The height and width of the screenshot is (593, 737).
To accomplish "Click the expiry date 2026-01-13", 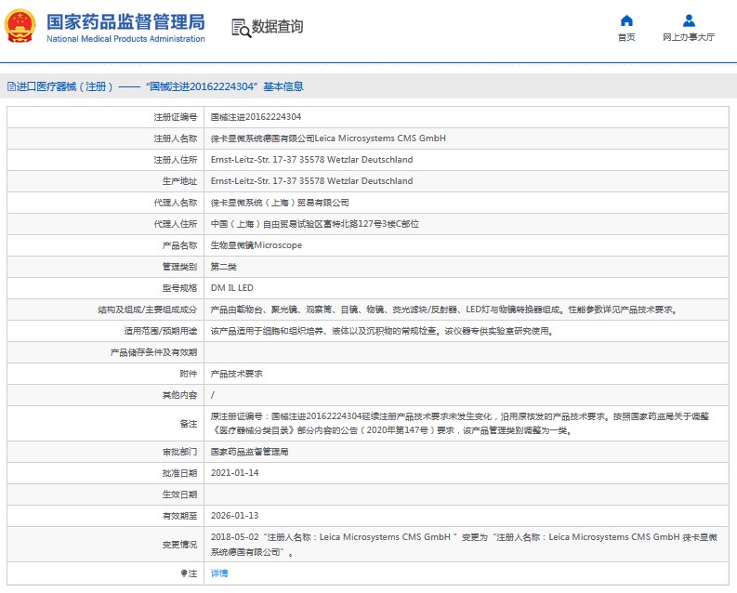I will tap(234, 516).
